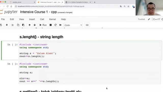Close the C++ Online Compiler tab
This screenshot has height=92, width=163.
click(x=90, y=2)
